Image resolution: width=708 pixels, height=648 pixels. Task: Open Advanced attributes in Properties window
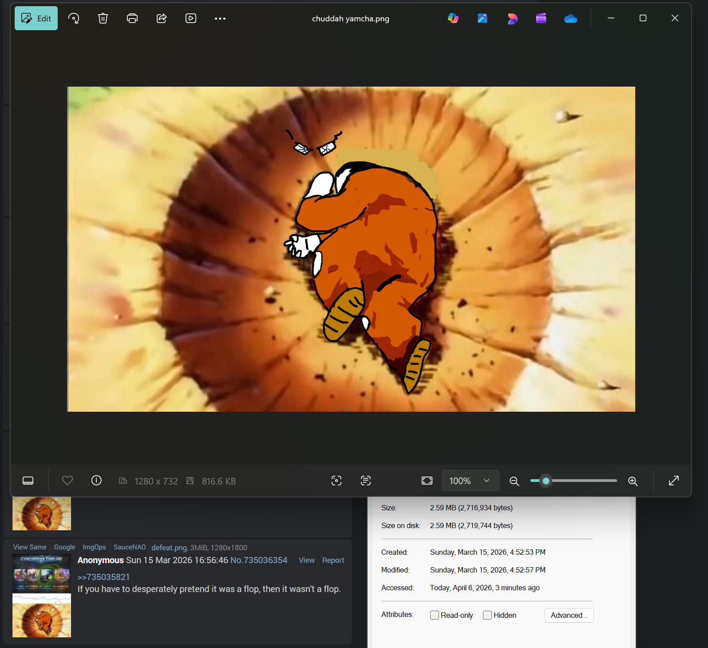click(x=569, y=615)
